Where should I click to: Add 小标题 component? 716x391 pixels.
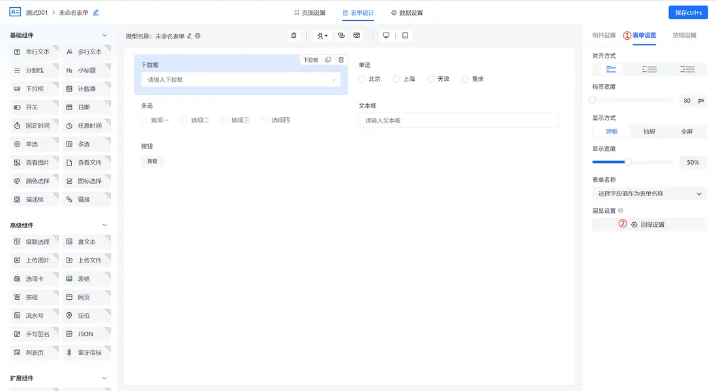click(86, 70)
